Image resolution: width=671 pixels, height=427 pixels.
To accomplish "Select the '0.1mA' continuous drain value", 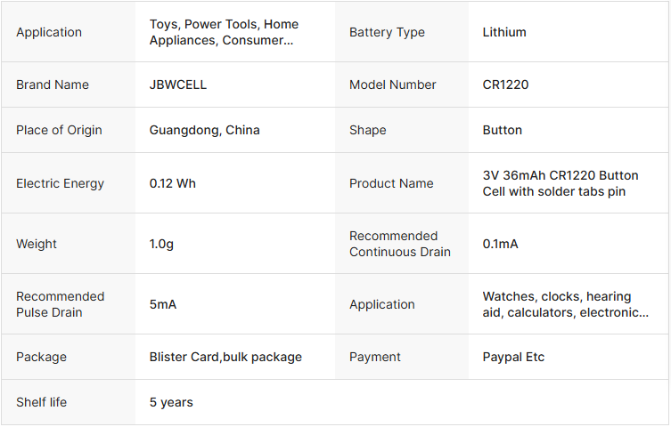I will coord(500,244).
